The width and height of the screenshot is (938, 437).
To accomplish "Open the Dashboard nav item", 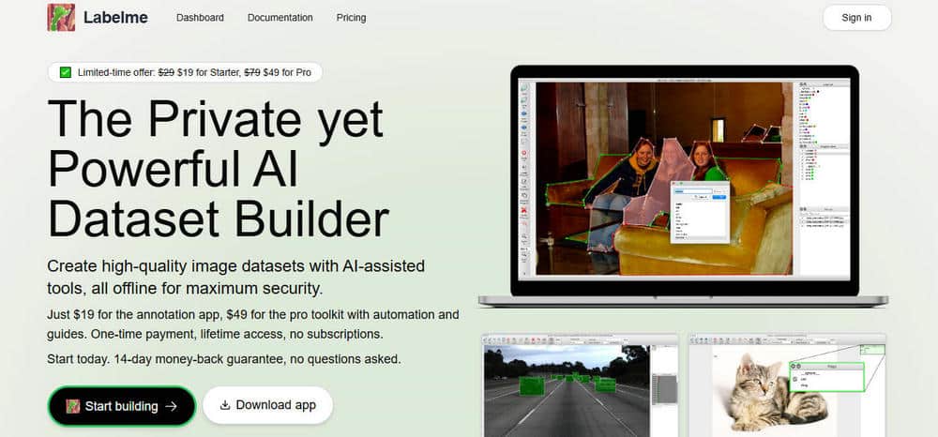I will 200,18.
